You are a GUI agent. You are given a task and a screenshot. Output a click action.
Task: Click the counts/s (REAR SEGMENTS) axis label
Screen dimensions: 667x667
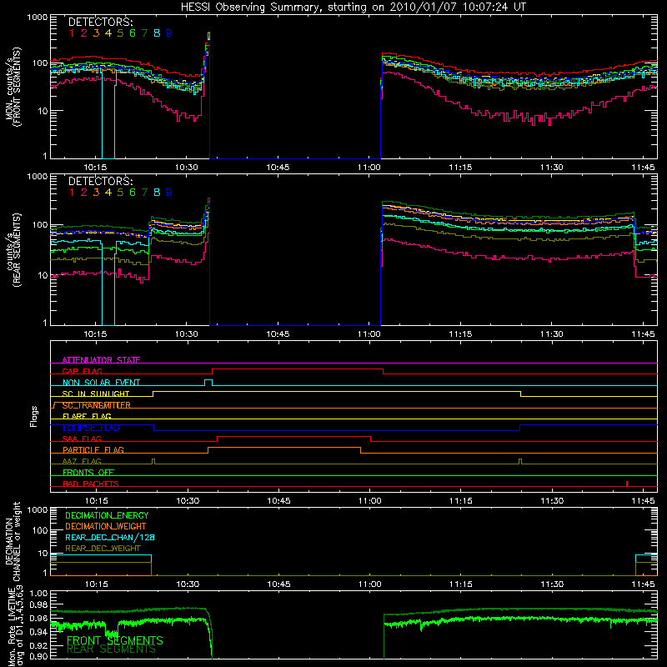tap(13, 250)
